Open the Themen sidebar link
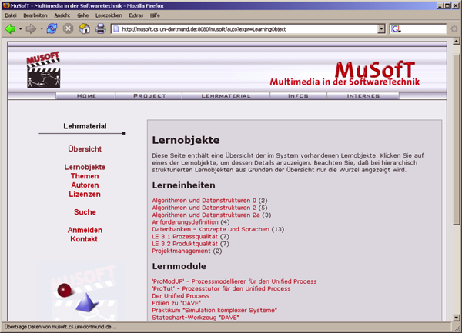 point(85,176)
